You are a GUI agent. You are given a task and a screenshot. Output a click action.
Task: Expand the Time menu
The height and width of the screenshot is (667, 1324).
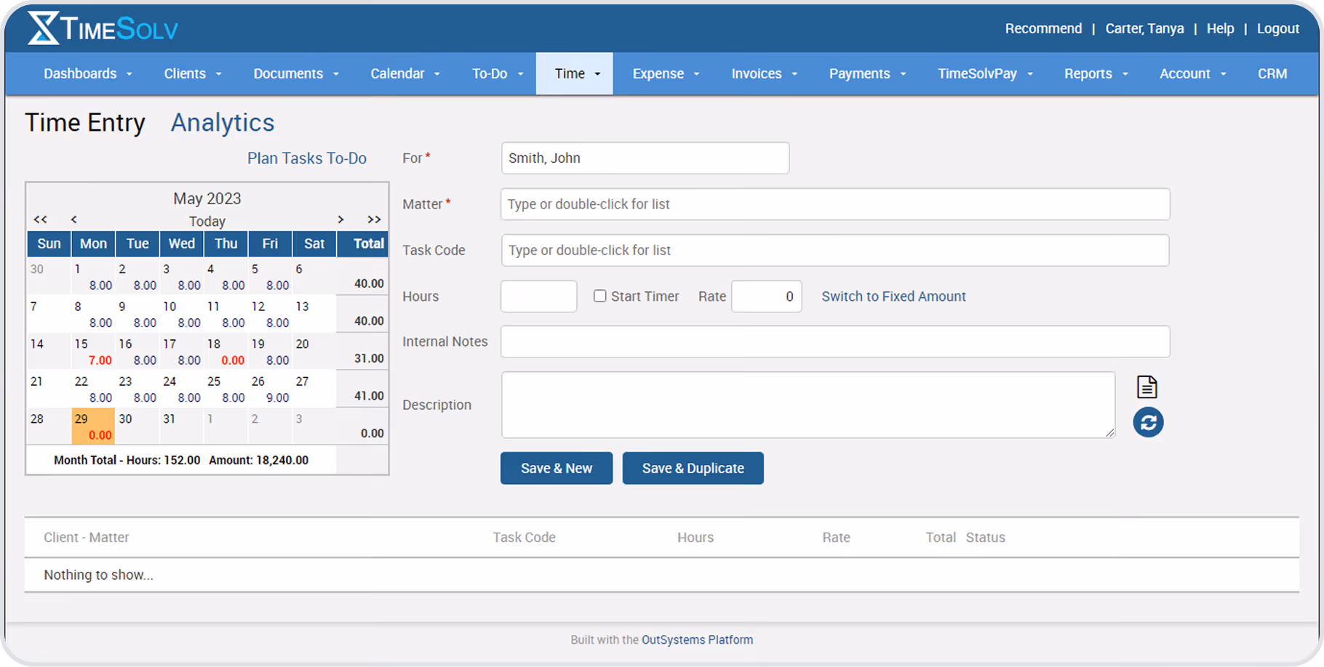click(x=575, y=73)
